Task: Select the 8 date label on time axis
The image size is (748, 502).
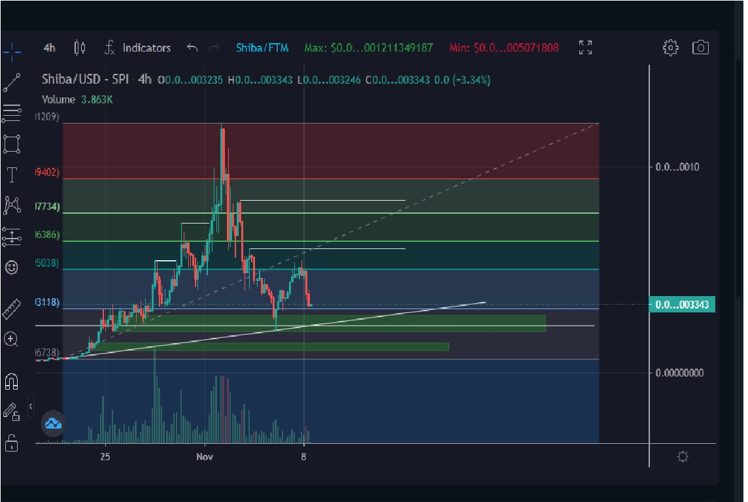Action: pos(303,457)
